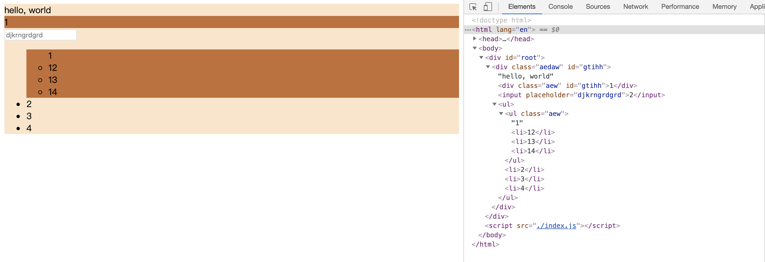Click list item 3 on the page
The height and width of the screenshot is (262, 765).
coord(29,116)
